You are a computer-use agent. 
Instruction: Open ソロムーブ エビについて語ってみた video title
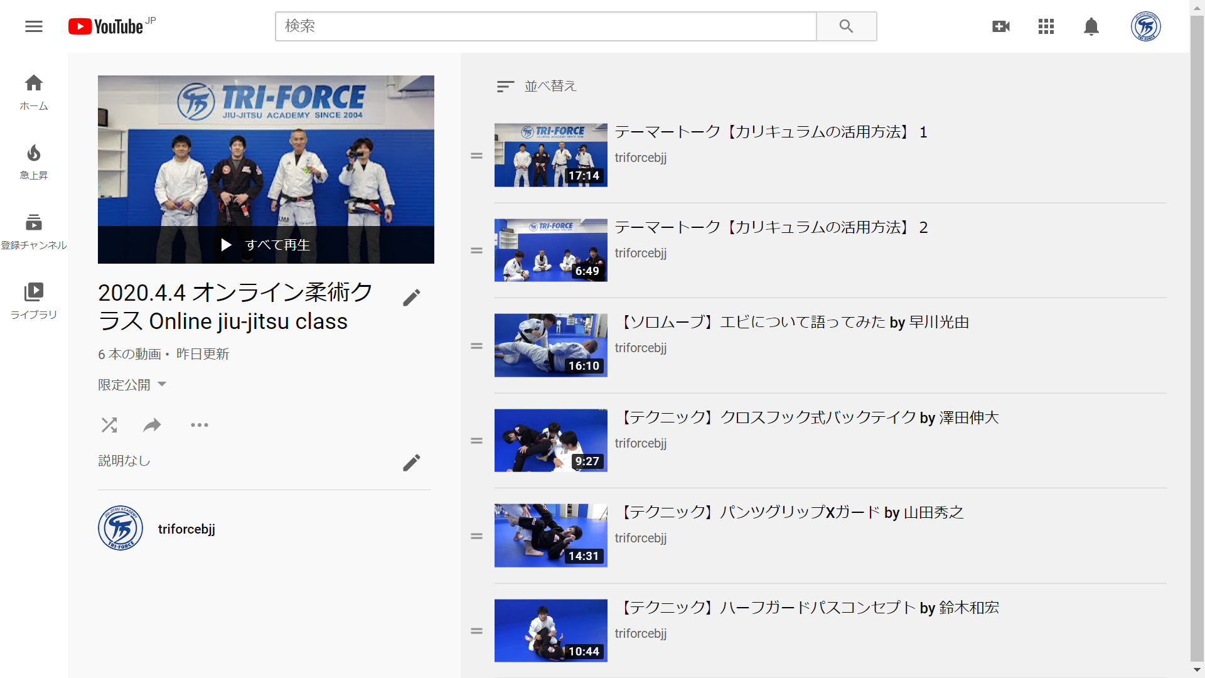pos(792,322)
